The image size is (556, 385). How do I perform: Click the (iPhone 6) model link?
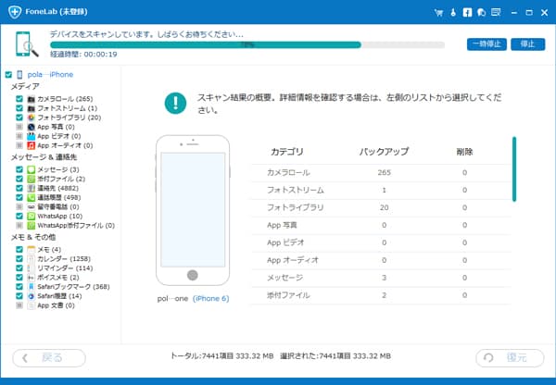[x=211, y=299]
